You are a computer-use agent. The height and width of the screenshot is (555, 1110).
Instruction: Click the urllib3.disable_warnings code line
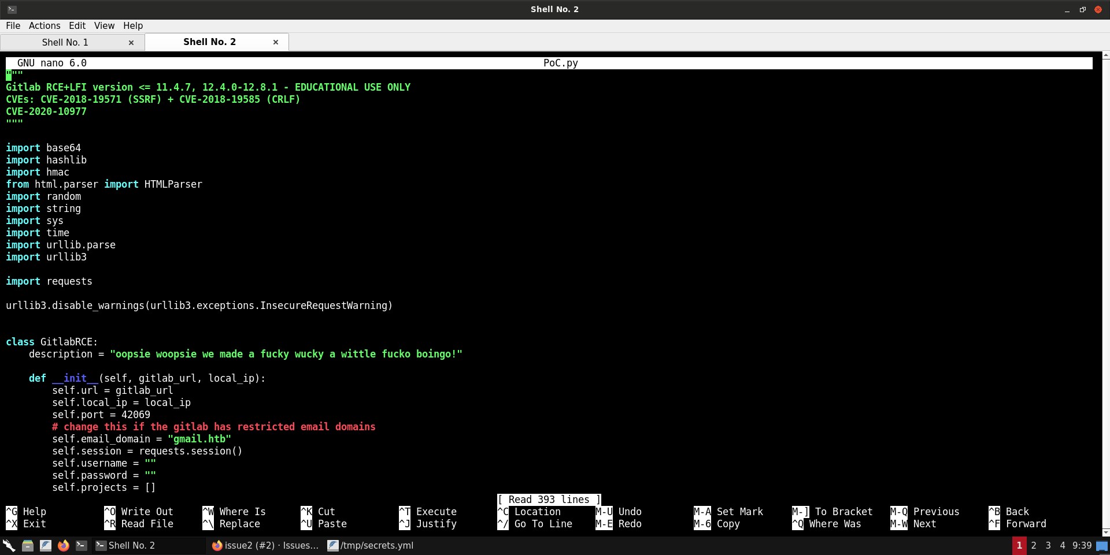(x=199, y=306)
